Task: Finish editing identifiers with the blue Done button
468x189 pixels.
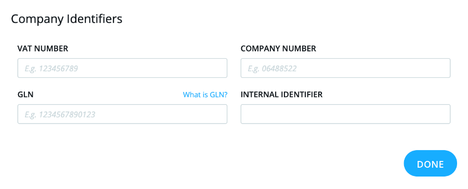Action: (x=430, y=164)
